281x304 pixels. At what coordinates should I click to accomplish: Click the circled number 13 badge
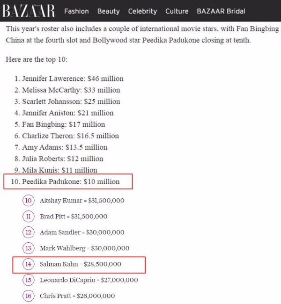click(29, 248)
